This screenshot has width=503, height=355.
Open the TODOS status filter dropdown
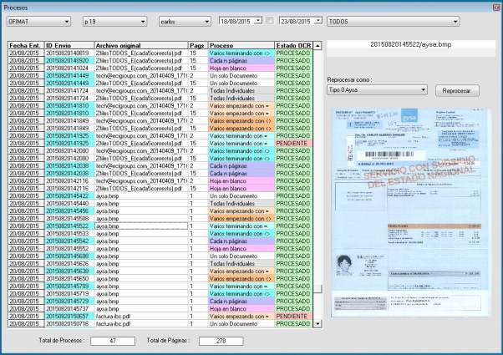pos(455,20)
